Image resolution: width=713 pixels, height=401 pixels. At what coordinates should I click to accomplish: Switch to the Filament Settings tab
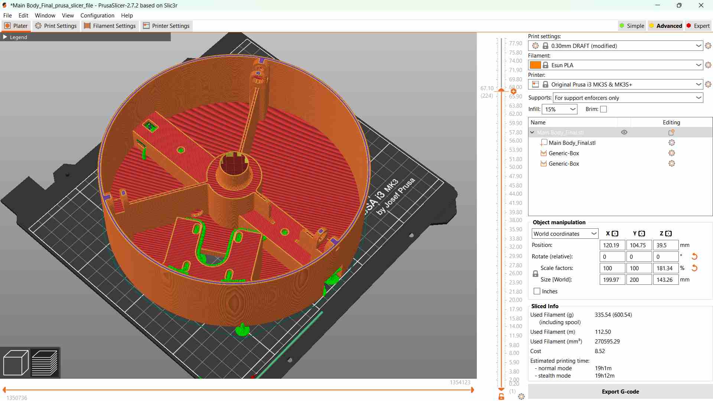tap(110, 26)
